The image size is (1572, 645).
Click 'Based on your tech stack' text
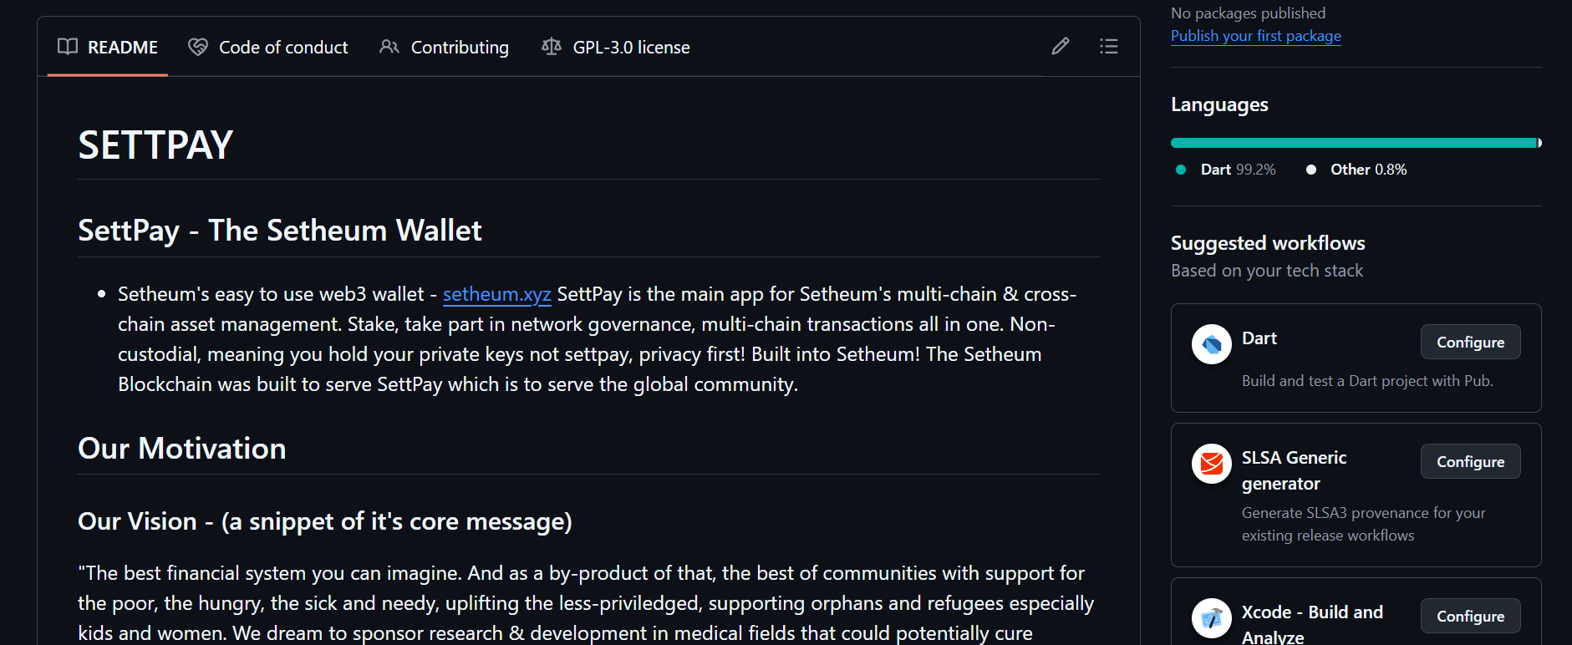pyautogui.click(x=1267, y=271)
